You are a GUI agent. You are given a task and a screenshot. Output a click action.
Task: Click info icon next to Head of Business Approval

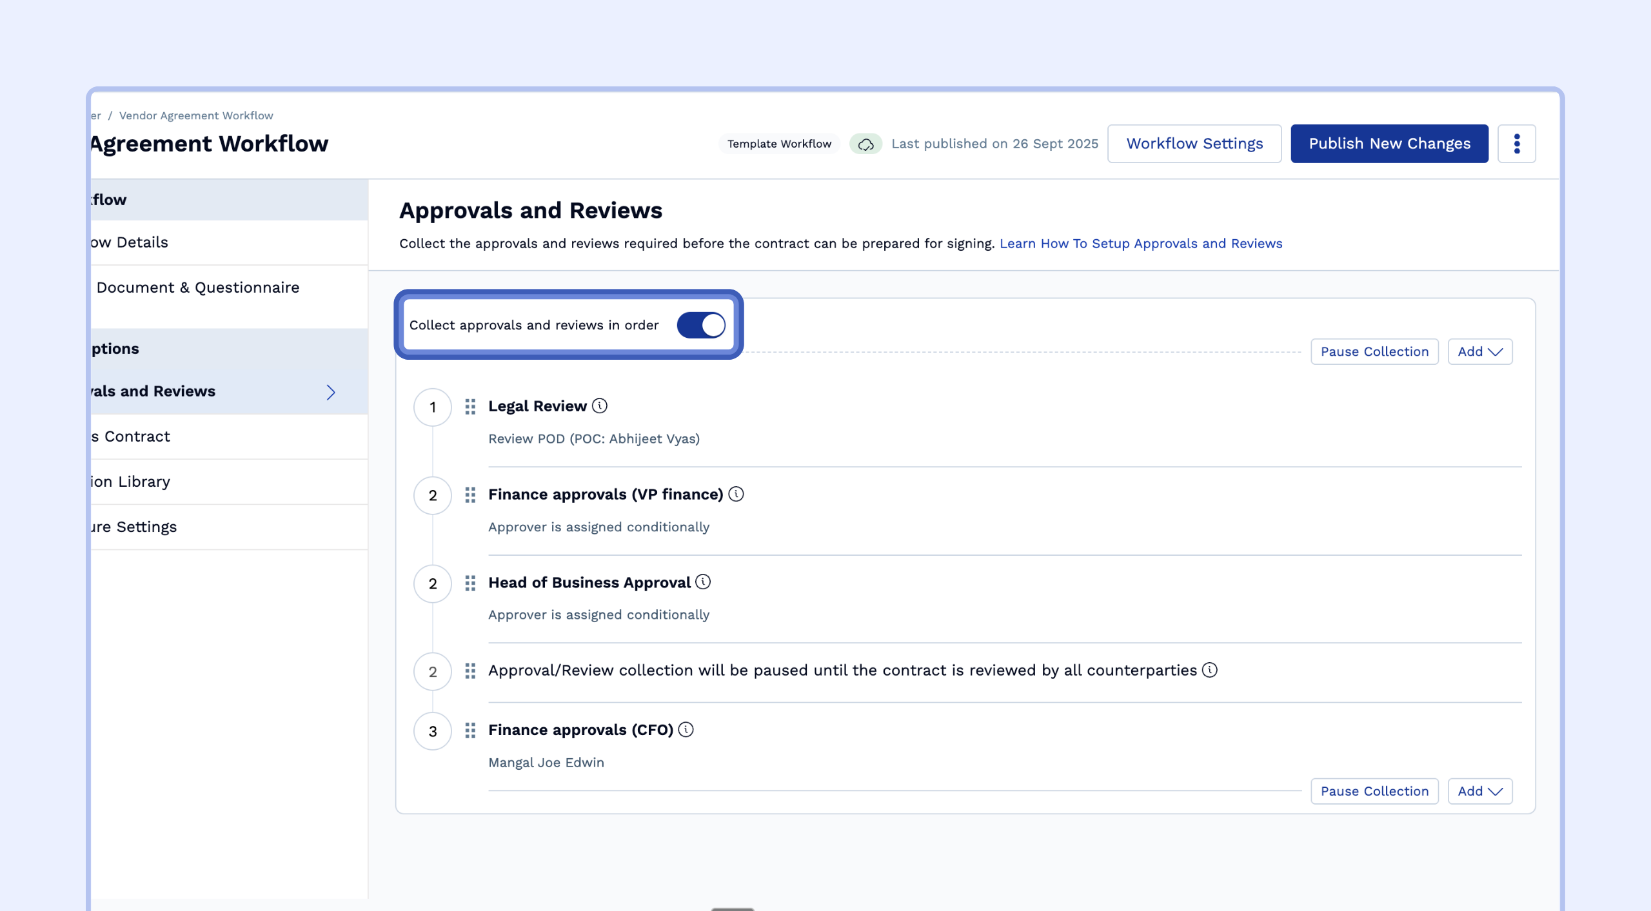pos(703,582)
